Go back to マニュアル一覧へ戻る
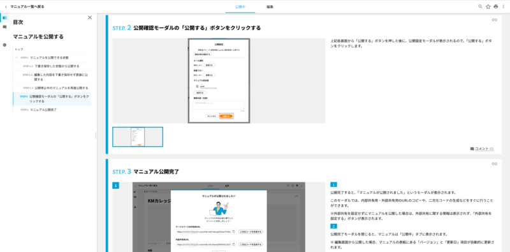Viewport: 510px width, 252px height. coord(24,6)
